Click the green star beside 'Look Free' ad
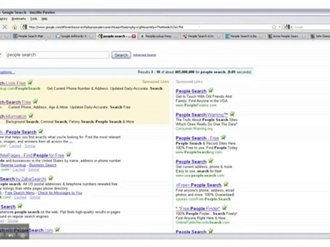The width and height of the screenshot is (330, 247). click(30, 82)
